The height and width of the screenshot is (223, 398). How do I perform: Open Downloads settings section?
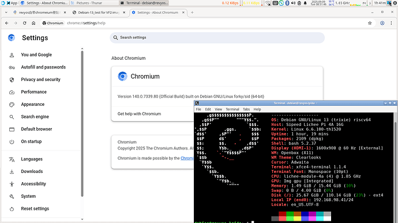pyautogui.click(x=32, y=172)
